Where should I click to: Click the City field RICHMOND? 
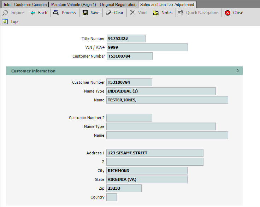(147, 171)
